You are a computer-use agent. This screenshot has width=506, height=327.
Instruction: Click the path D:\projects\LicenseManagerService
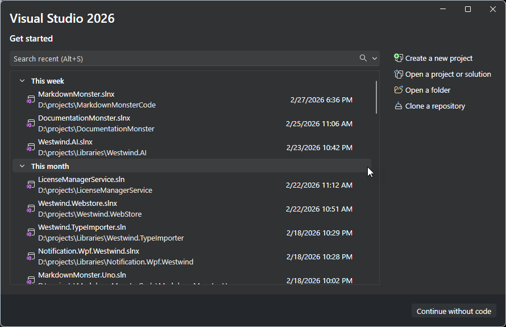click(x=95, y=190)
